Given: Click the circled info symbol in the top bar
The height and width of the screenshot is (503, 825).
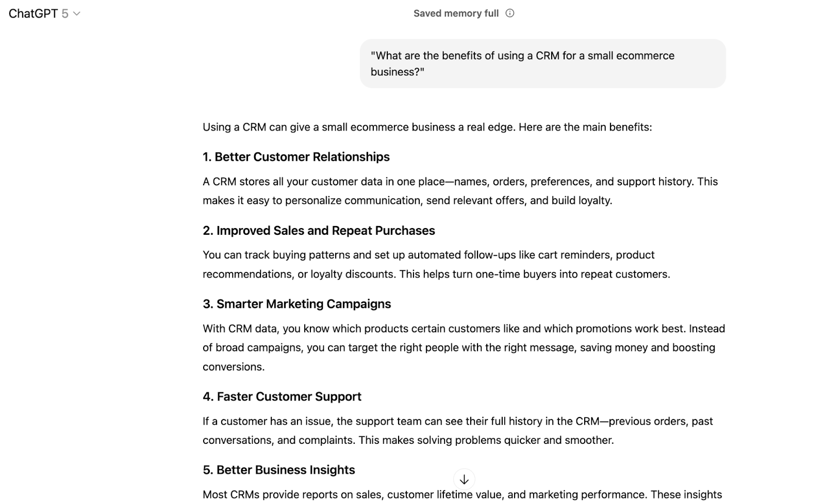Looking at the screenshot, I should [509, 13].
